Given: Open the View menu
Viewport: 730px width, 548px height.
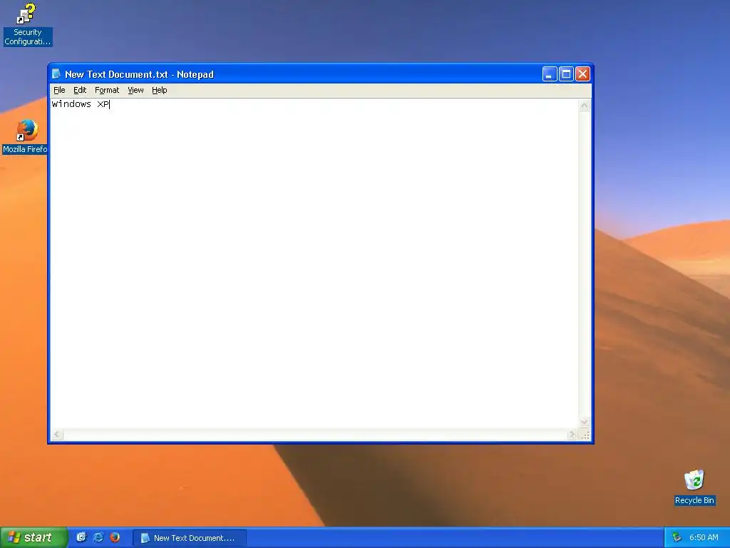Looking at the screenshot, I should (135, 90).
